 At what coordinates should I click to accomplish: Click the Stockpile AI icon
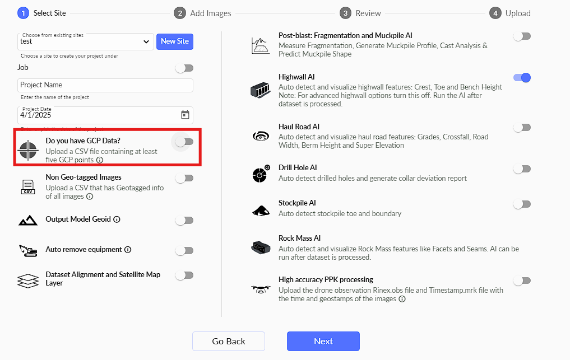tap(261, 210)
